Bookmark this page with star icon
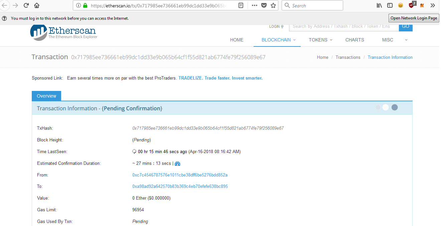This screenshot has width=441, height=226. click(273, 6)
